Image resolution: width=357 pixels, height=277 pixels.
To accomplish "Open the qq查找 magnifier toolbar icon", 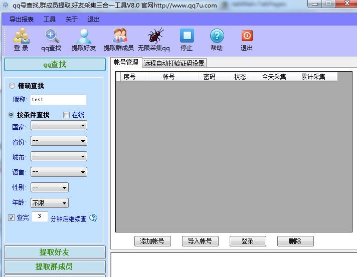I will pos(51,40).
